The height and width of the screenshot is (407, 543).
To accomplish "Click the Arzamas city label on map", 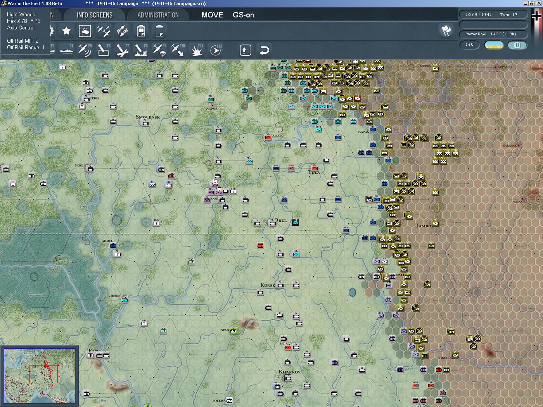I will click(x=505, y=67).
